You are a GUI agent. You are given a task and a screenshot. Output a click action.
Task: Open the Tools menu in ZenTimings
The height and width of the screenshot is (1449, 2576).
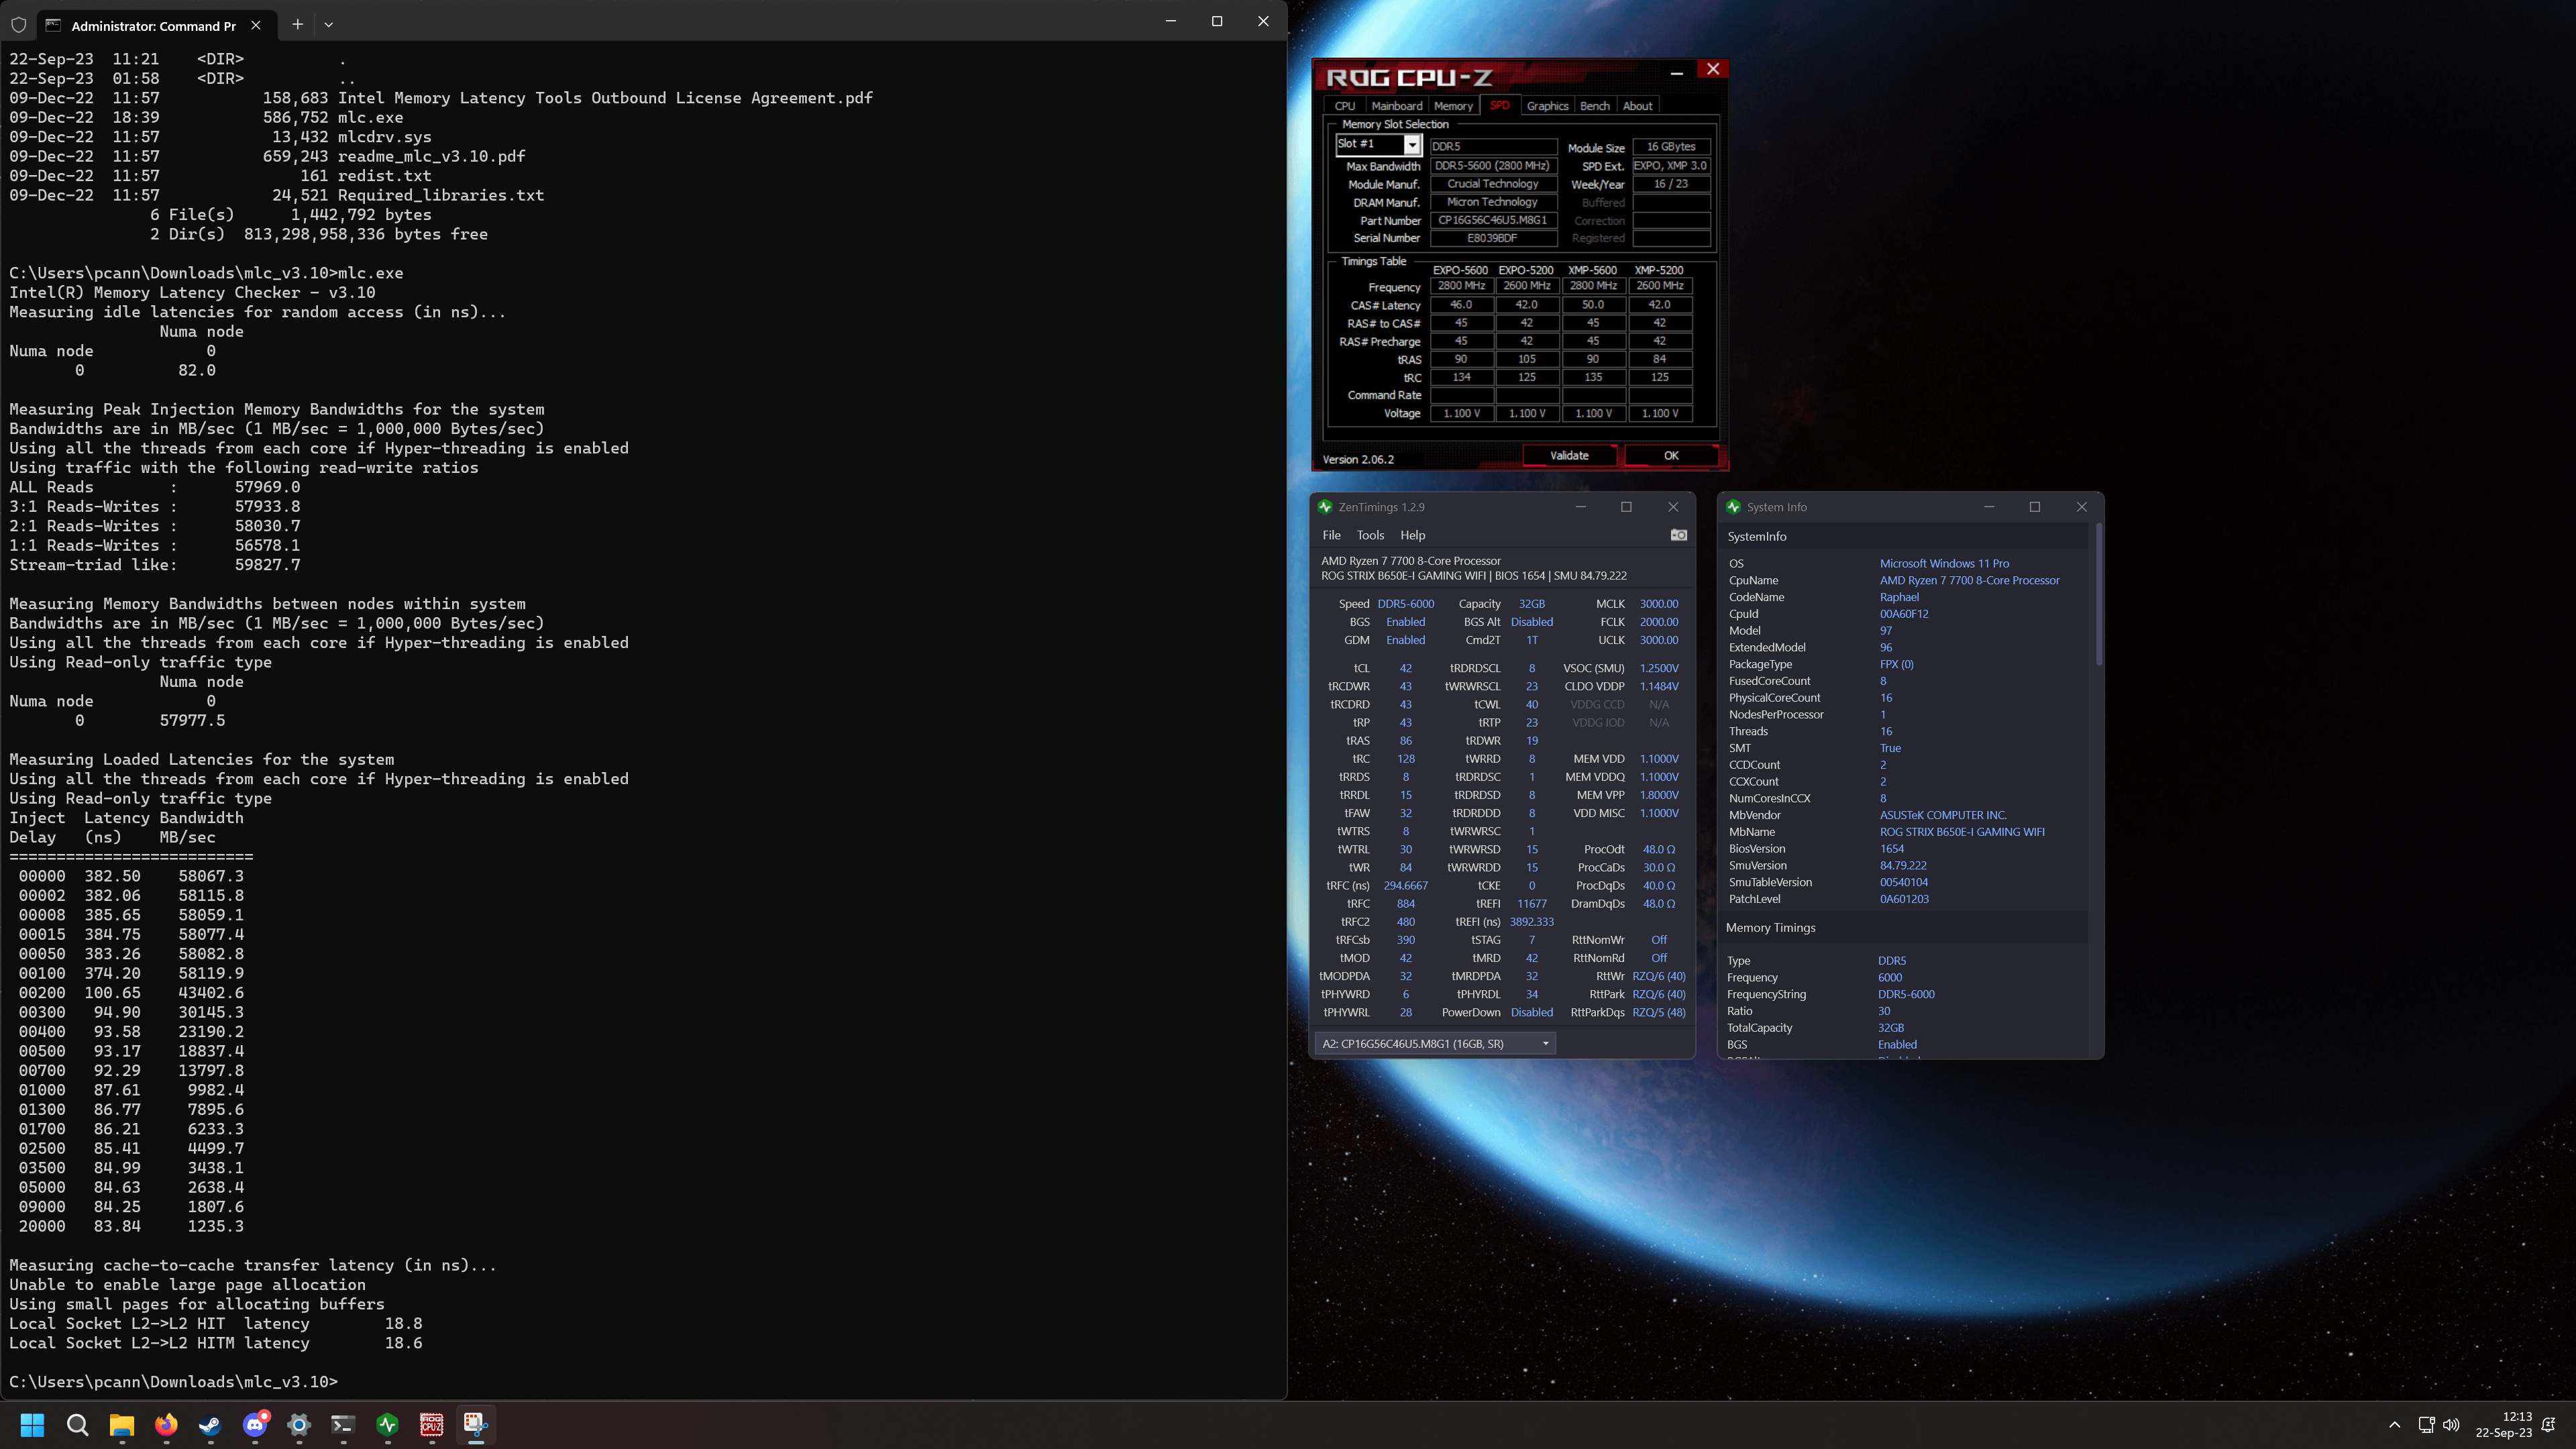(1370, 535)
